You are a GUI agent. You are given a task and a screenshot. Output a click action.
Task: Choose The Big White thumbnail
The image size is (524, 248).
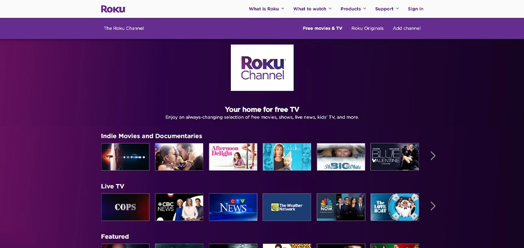[341, 157]
